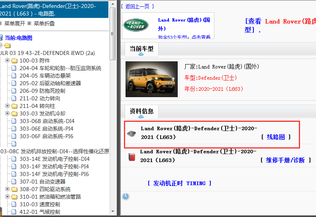
Task: Expand the 310-01 燃油箱和燃油管路 folder
Action: pyautogui.click(x=7, y=196)
